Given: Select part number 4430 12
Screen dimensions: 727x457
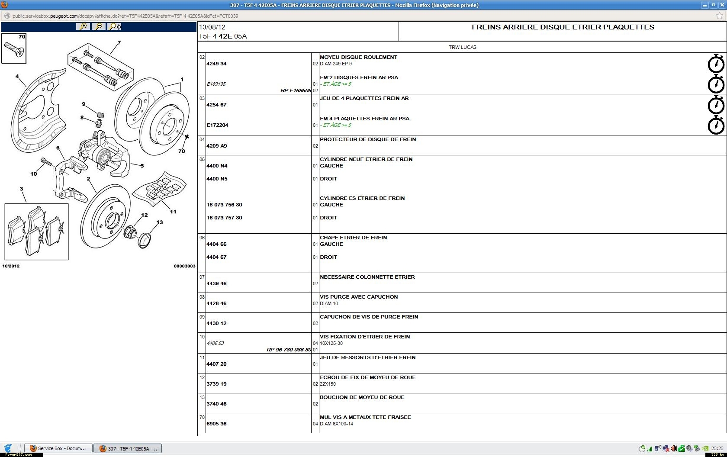Looking at the screenshot, I should click(216, 323).
